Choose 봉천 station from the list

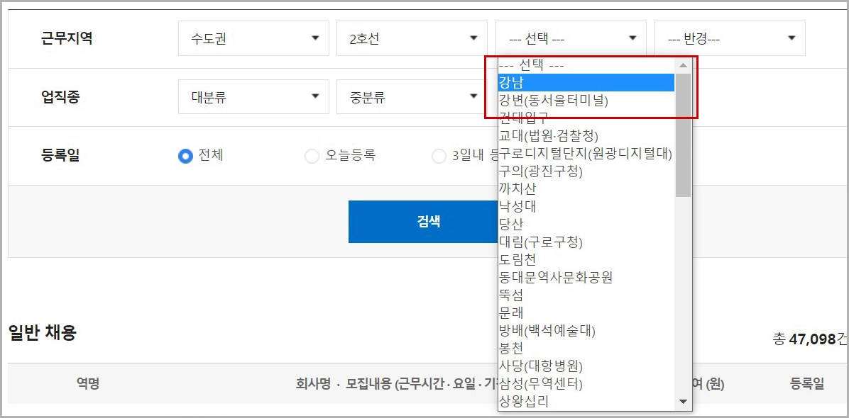pyautogui.click(x=586, y=348)
